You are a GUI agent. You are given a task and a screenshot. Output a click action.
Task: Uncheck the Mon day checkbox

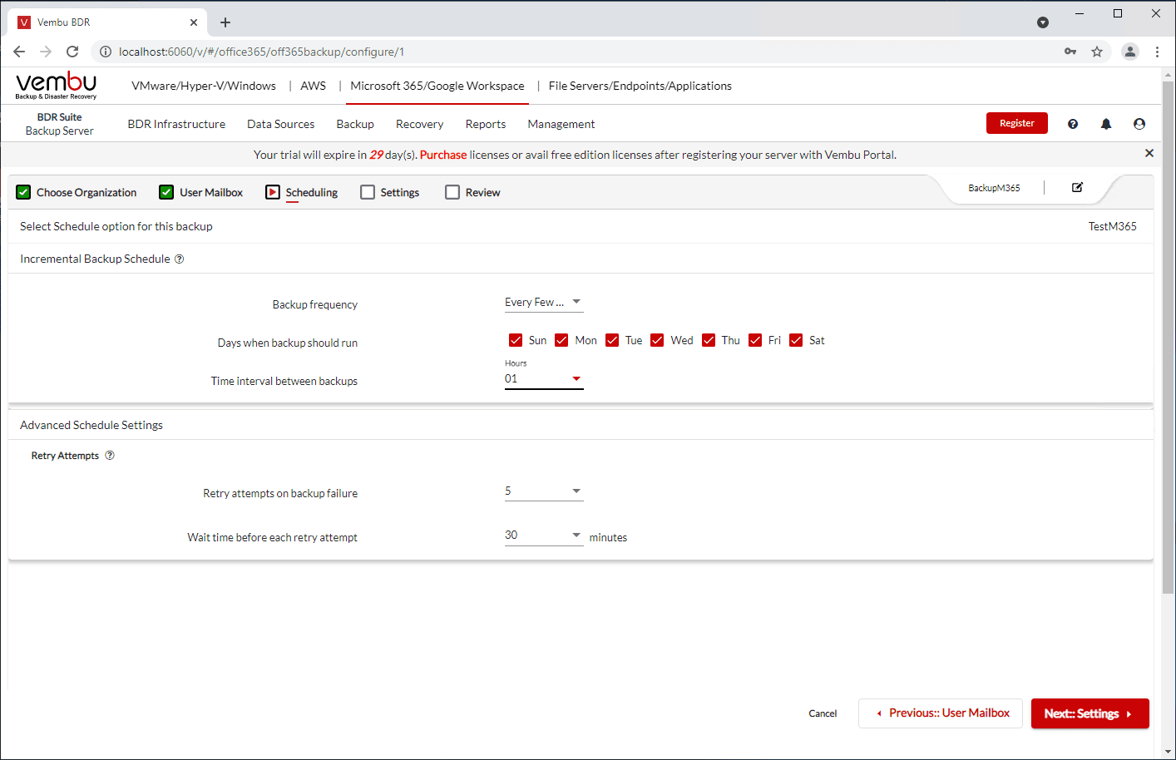click(561, 340)
